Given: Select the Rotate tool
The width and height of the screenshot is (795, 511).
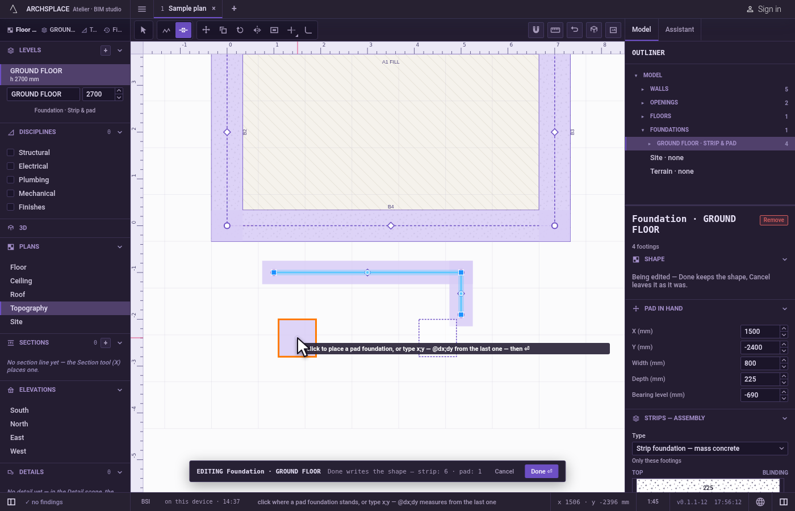Looking at the screenshot, I should pos(240,30).
